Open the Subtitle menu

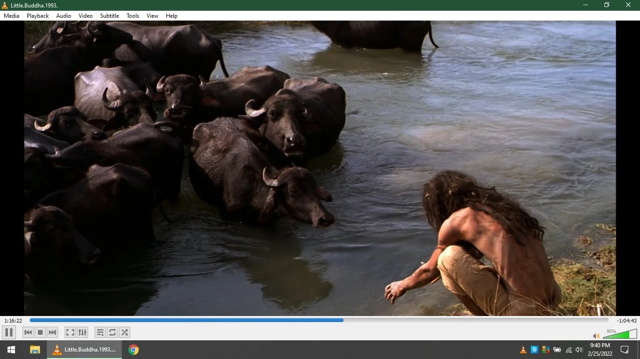click(110, 16)
